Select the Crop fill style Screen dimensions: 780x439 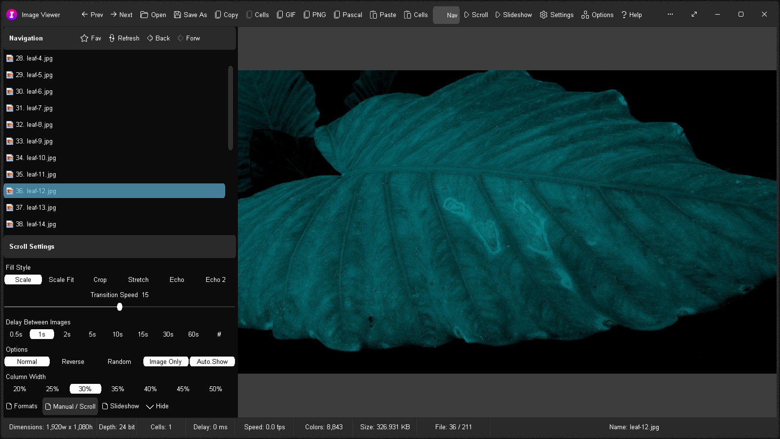click(x=100, y=279)
